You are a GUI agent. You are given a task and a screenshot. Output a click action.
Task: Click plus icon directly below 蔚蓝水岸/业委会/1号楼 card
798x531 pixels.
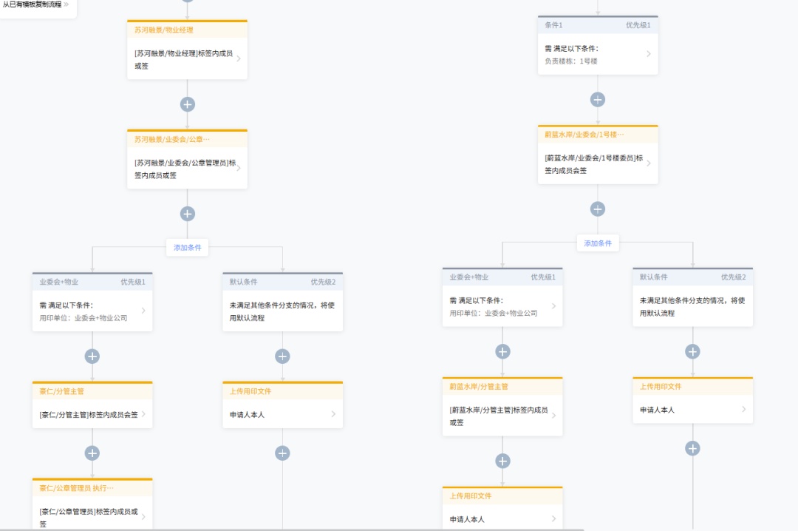[x=598, y=209]
